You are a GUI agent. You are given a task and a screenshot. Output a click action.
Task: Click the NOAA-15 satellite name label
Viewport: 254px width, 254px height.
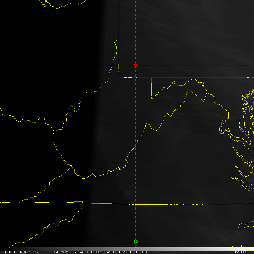(27, 252)
